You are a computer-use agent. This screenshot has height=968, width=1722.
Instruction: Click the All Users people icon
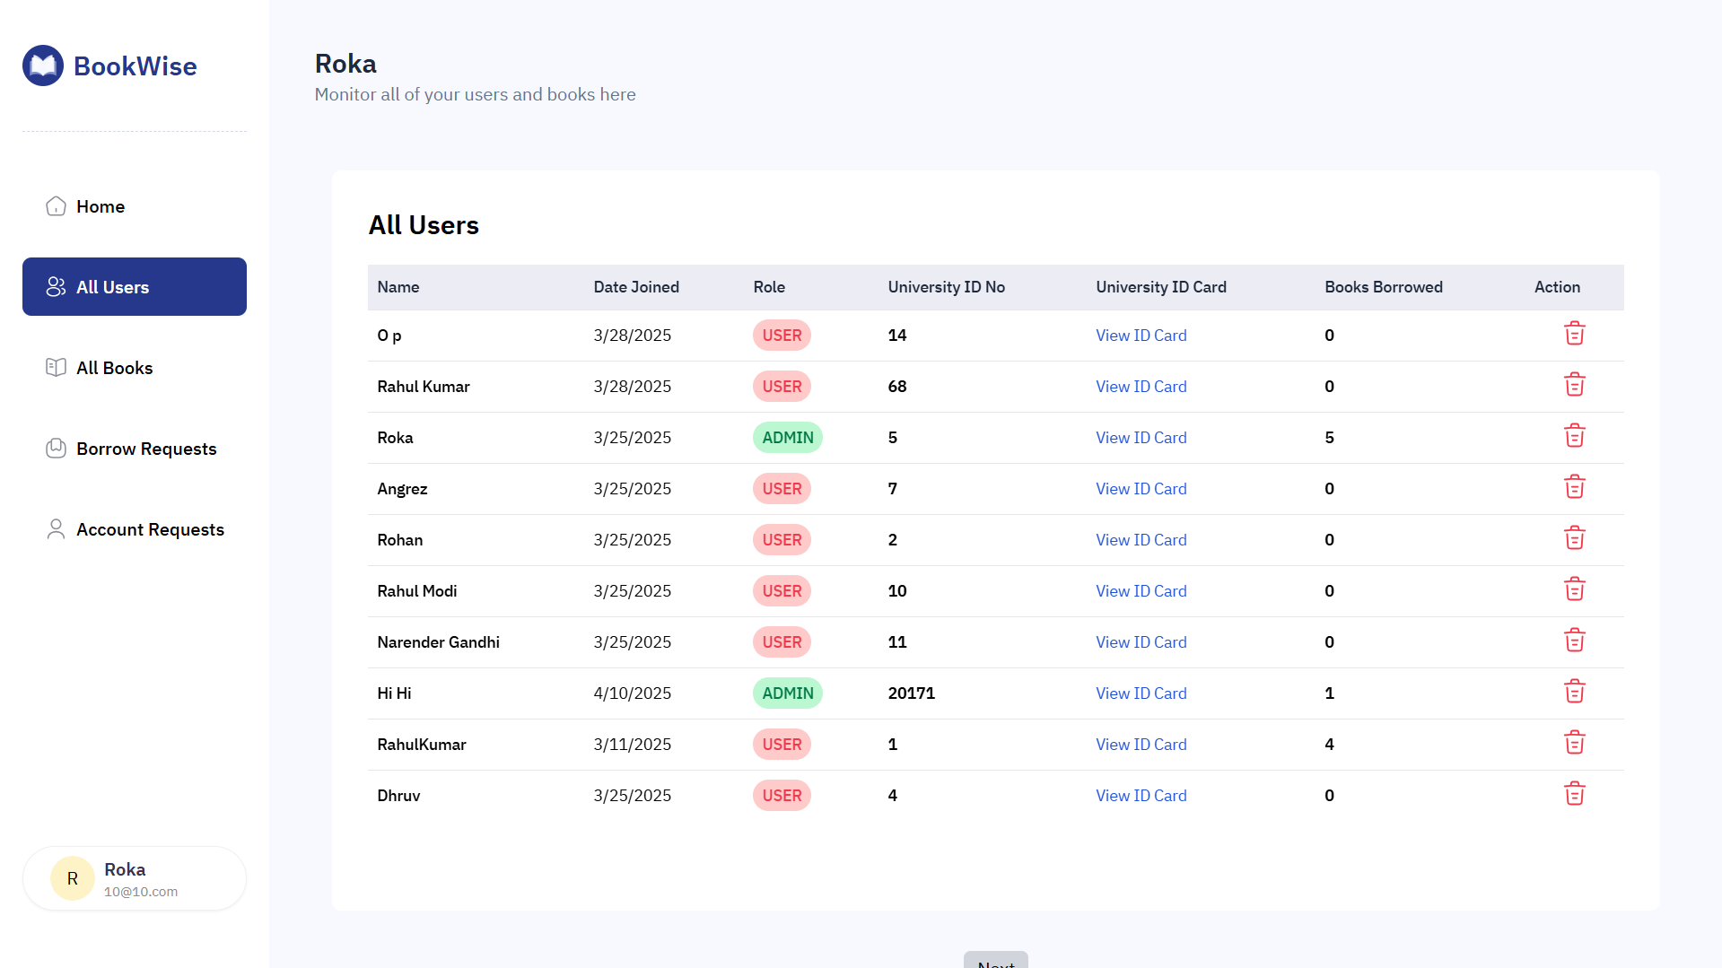(56, 286)
